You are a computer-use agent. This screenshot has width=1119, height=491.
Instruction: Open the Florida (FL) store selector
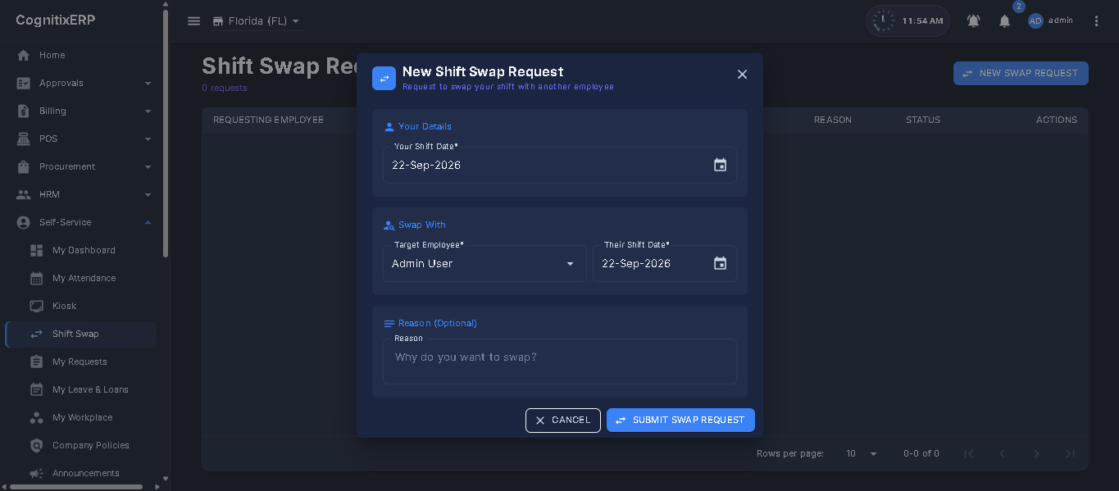click(x=256, y=21)
